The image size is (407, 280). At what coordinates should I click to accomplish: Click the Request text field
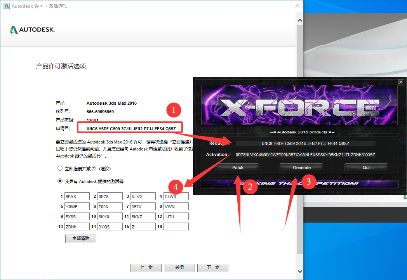point(305,143)
